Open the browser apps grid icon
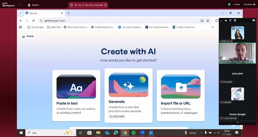 21,27
